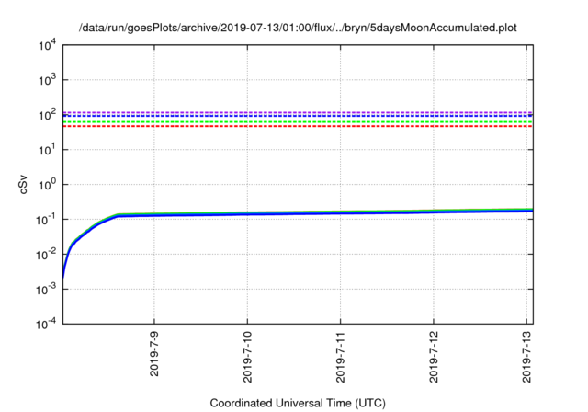Click the blue dashed threshold line
The height and width of the screenshot is (412, 588).
tap(298, 116)
